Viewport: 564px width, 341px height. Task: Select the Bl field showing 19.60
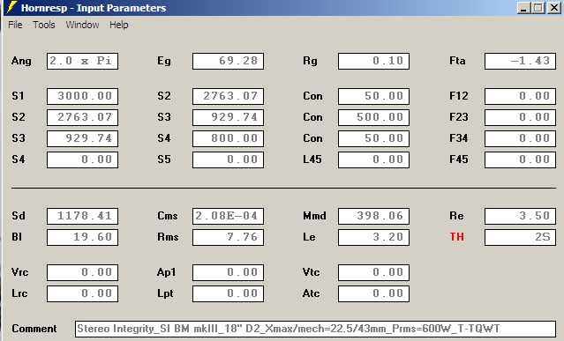(x=82, y=237)
